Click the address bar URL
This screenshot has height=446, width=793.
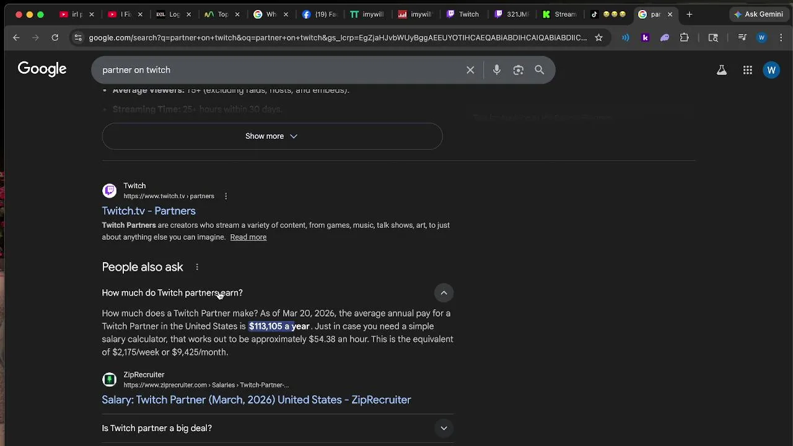coord(338,38)
